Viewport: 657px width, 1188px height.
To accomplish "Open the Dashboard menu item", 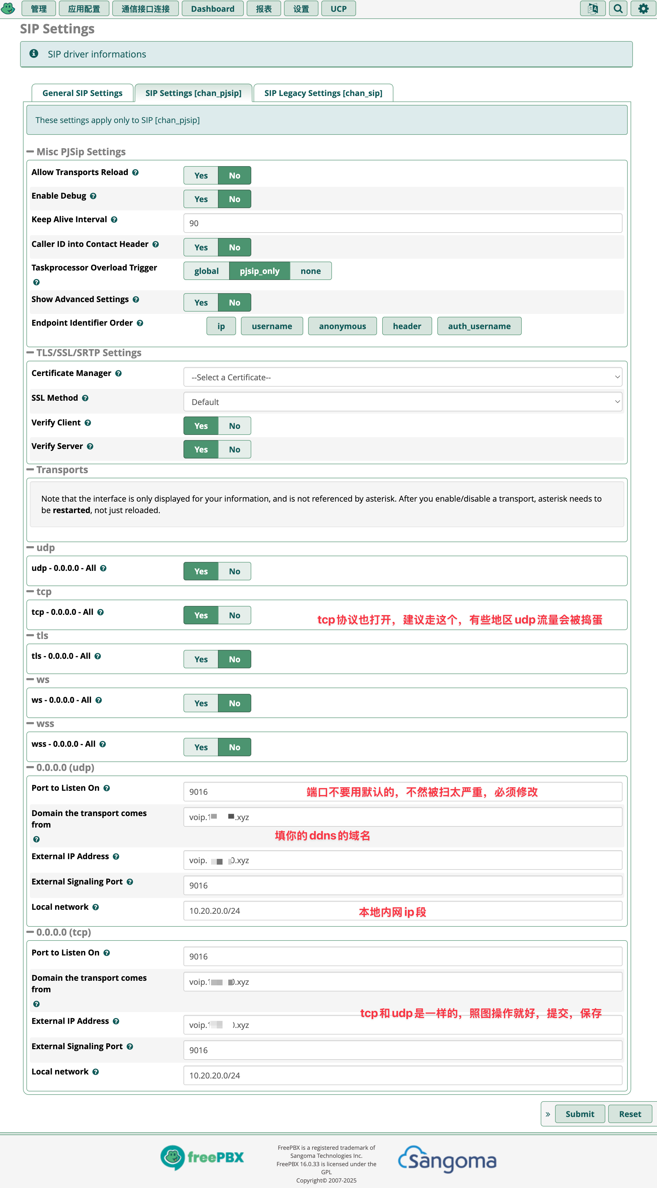I will tap(212, 9).
